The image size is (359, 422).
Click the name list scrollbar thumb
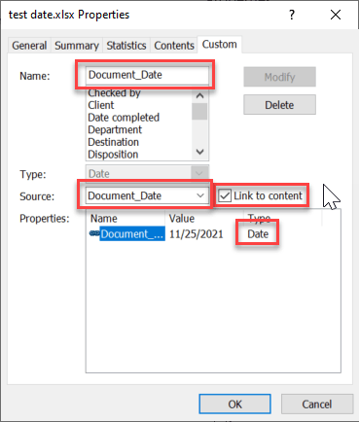click(x=199, y=111)
